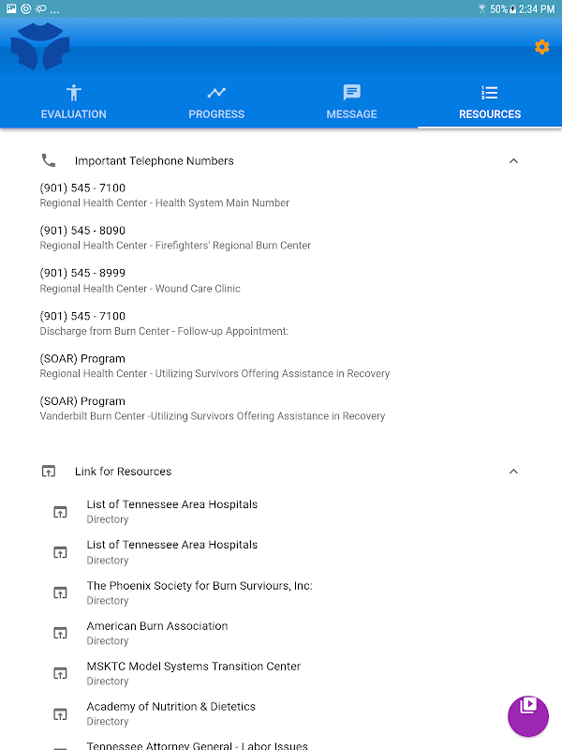Tap the link icon beside MSKTC Model Systems
Viewport: 562px width, 750px height.
pyautogui.click(x=60, y=673)
